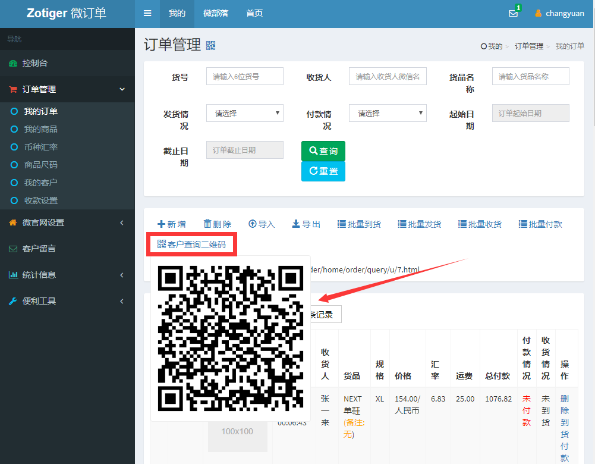Click the 便利工具 wrench icon
The height and width of the screenshot is (464, 595).
point(13,301)
